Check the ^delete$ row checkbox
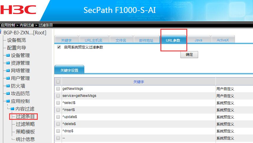Viewport: 253px width, 143px height. [58, 124]
